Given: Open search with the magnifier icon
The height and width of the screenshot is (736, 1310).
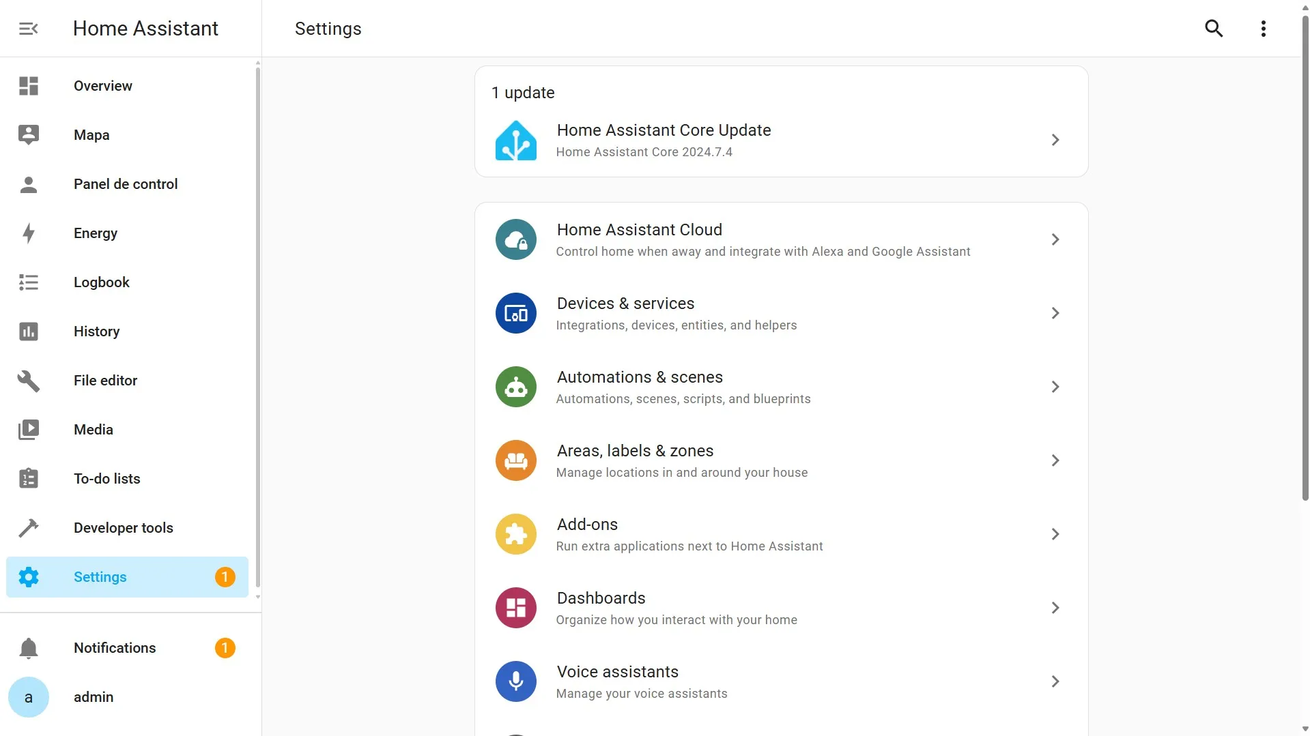Looking at the screenshot, I should coord(1214,29).
